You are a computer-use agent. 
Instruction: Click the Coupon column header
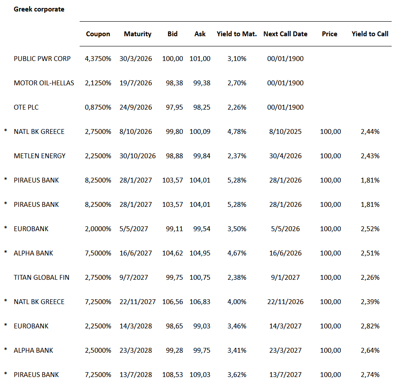click(98, 34)
